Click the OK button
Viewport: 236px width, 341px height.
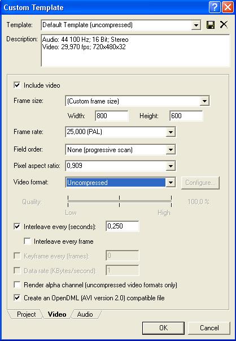(163, 328)
